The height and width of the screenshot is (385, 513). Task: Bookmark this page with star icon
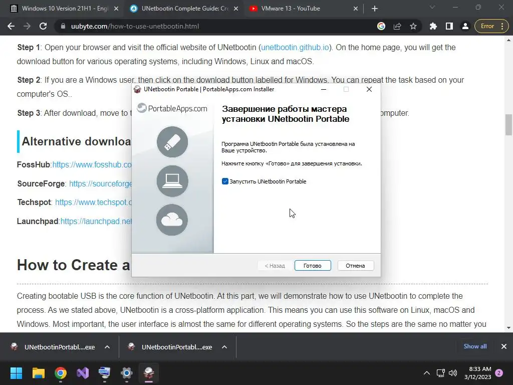pos(413,26)
